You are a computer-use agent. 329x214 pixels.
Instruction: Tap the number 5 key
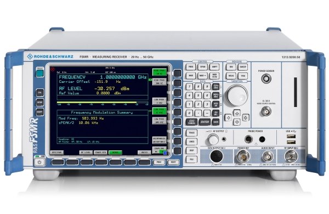point(198,95)
